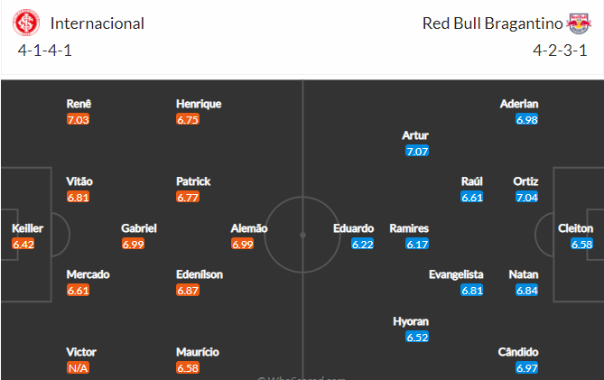The width and height of the screenshot is (604, 380).
Task: Click Artur's 7.07 rating badge
Action: 417,151
